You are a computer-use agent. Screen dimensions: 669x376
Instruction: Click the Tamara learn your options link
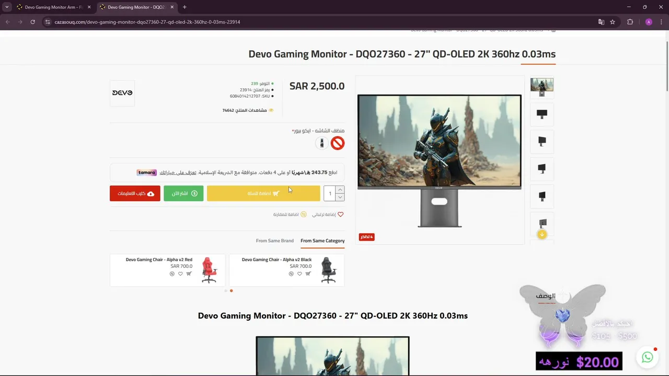(x=178, y=172)
